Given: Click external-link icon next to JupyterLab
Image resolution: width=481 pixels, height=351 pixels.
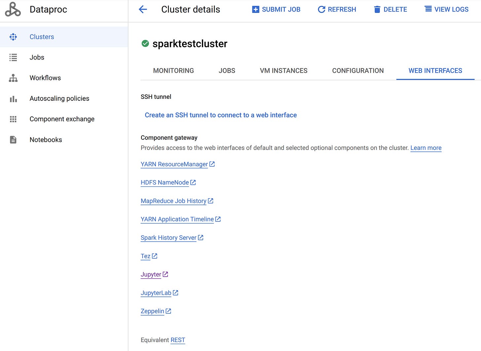Looking at the screenshot, I should [x=176, y=292].
